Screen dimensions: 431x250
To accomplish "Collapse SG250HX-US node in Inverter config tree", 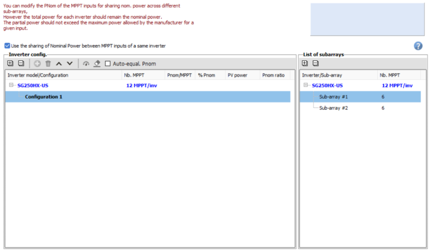I will pos(11,85).
